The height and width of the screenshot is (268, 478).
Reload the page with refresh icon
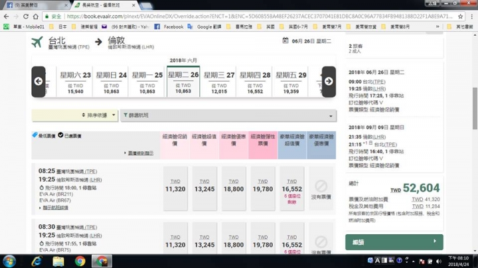26,17
